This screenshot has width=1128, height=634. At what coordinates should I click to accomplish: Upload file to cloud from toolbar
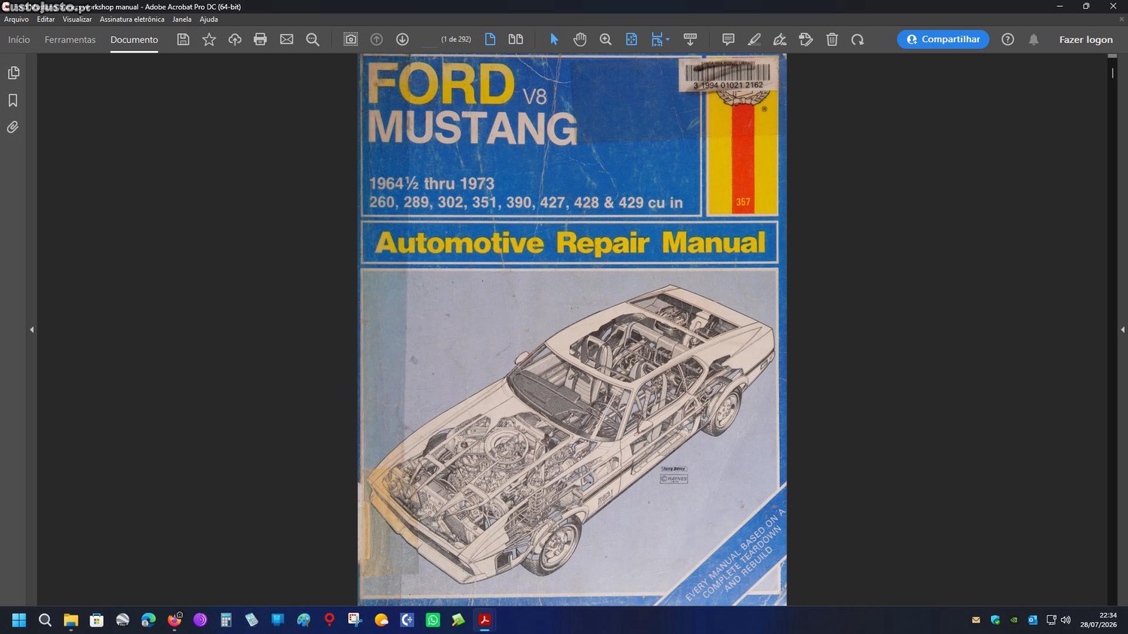(x=235, y=39)
